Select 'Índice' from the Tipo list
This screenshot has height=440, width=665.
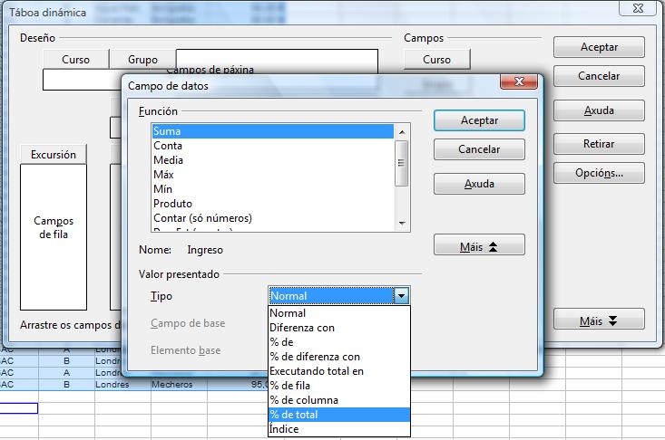(339, 429)
